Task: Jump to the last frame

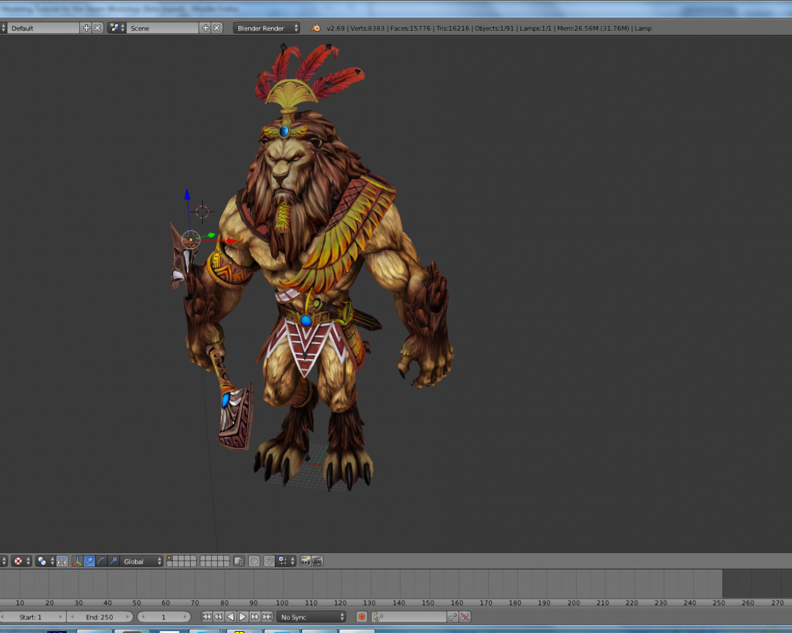Action: (x=267, y=617)
